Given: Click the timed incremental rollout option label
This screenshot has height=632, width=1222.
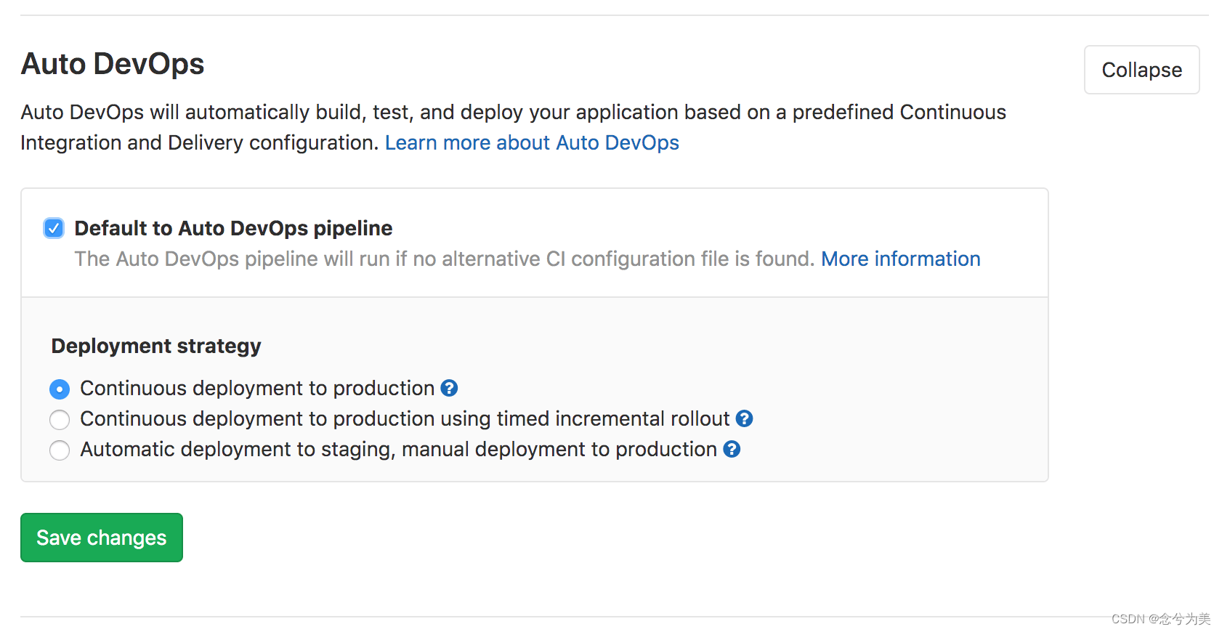Looking at the screenshot, I should pos(405,418).
